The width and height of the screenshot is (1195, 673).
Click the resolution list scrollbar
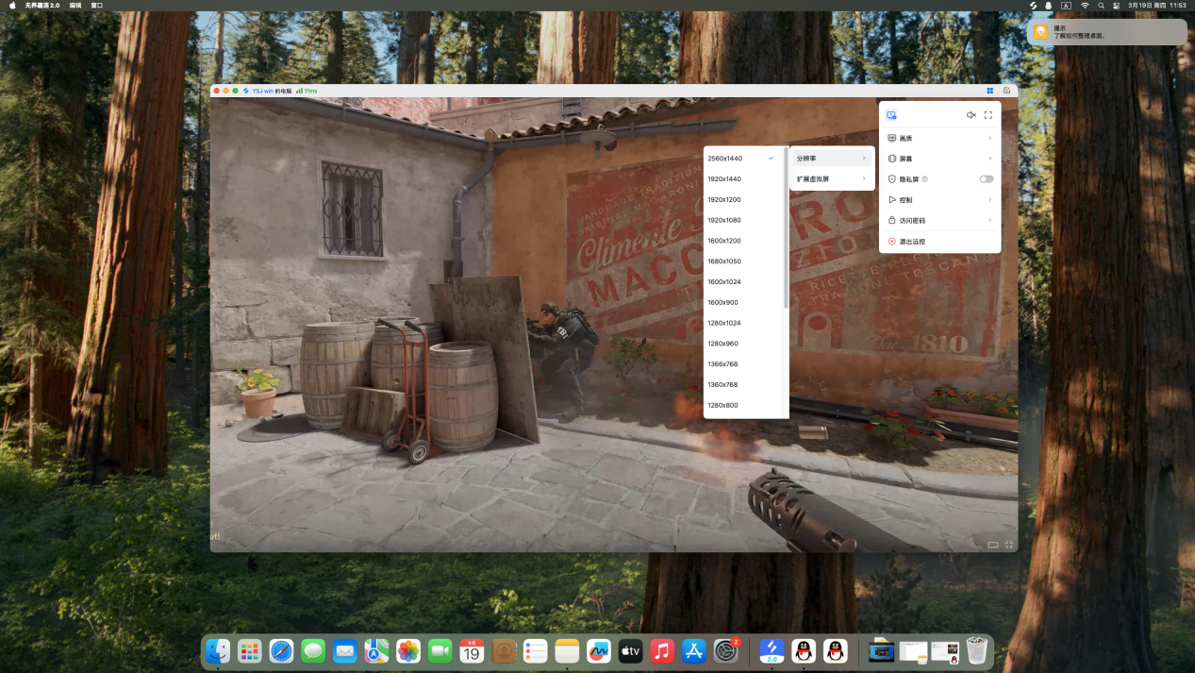786,227
